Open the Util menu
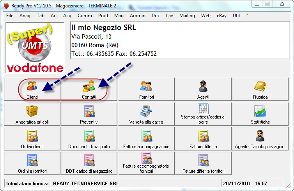 236,16
